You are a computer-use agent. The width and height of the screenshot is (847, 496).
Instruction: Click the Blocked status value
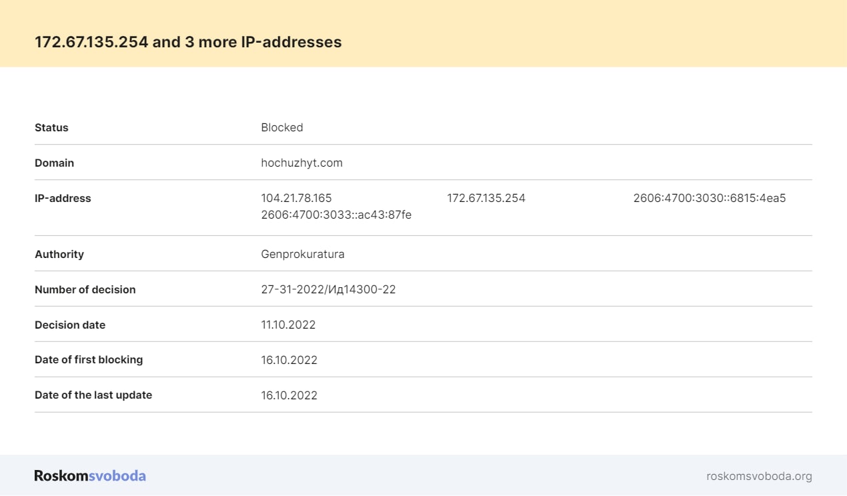[x=281, y=127]
